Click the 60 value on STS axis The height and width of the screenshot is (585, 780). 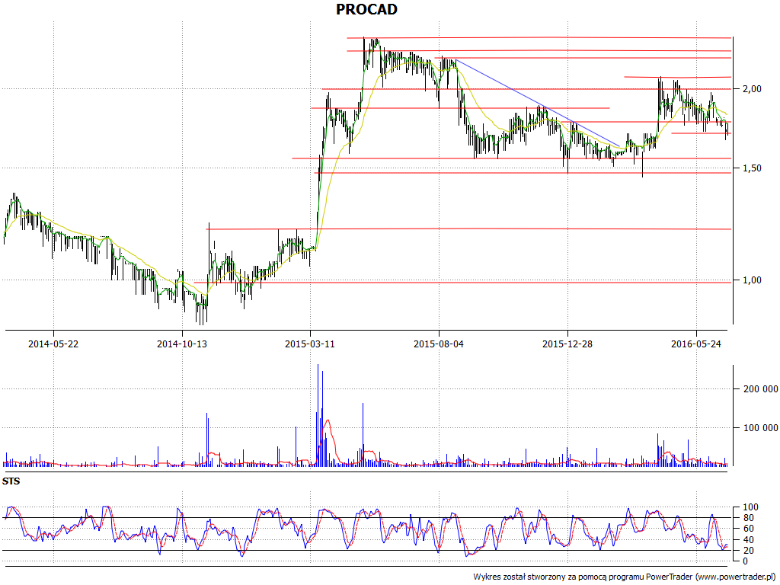coord(748,529)
